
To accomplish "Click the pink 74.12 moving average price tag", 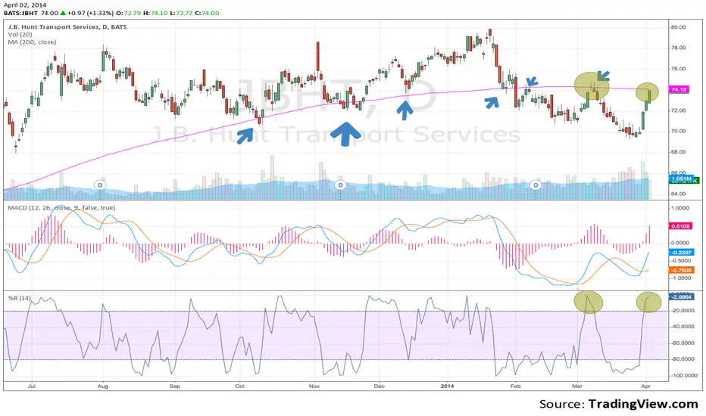I will coord(679,89).
